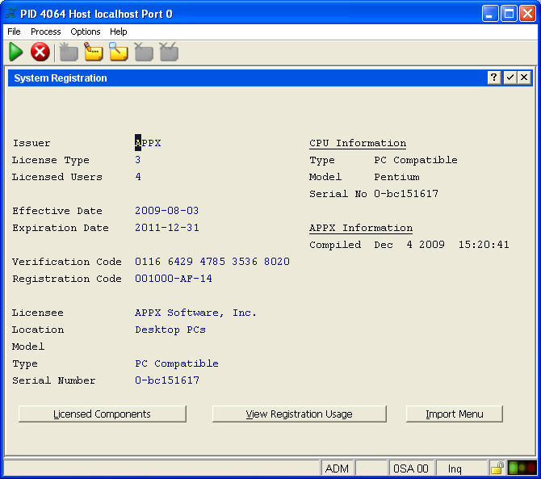Viewport: 541px width, 479px height.
Task: Click the checkmark button in System Registration header
Action: point(510,78)
